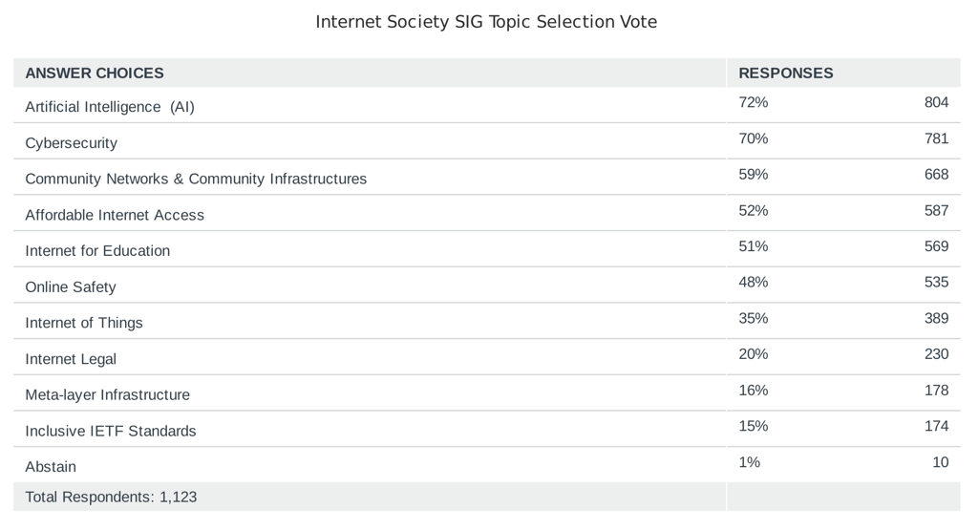Image resolution: width=978 pixels, height=530 pixels.
Task: Click the ANSWER CHOICES column header
Action: [x=95, y=74]
